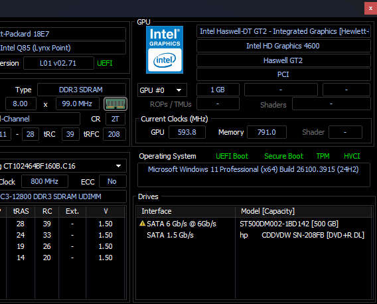The height and width of the screenshot is (304, 377).
Task: Select the ST500DM002-1BD142 drive row
Action: [254, 224]
